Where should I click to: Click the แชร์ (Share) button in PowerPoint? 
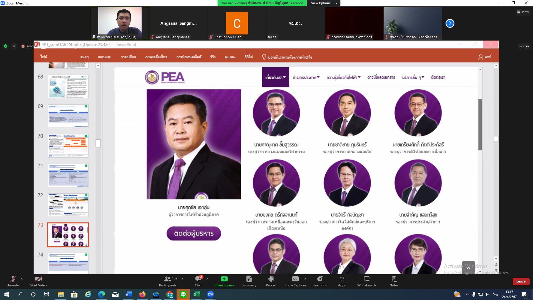point(485,57)
